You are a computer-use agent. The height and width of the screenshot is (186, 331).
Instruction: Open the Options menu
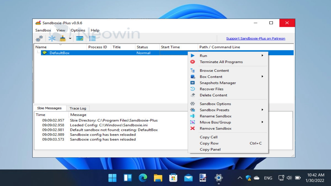click(x=78, y=30)
